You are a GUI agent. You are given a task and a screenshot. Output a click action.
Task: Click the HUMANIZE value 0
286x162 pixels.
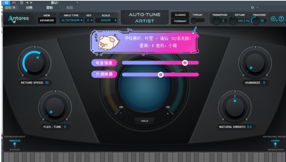[264, 83]
